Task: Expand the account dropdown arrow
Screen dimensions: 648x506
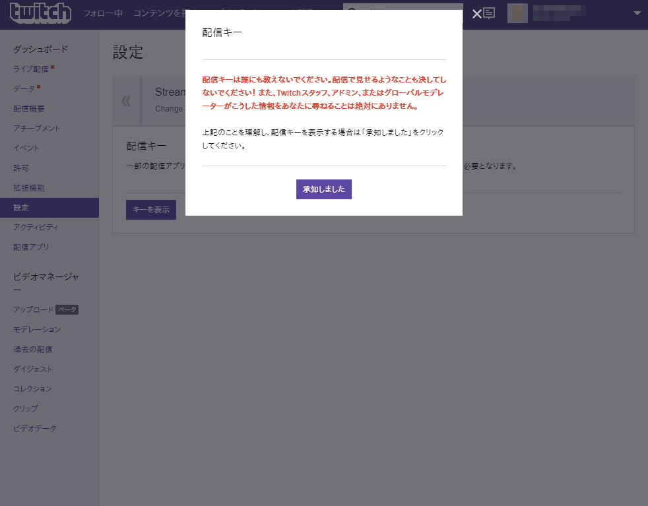Action: [637, 13]
